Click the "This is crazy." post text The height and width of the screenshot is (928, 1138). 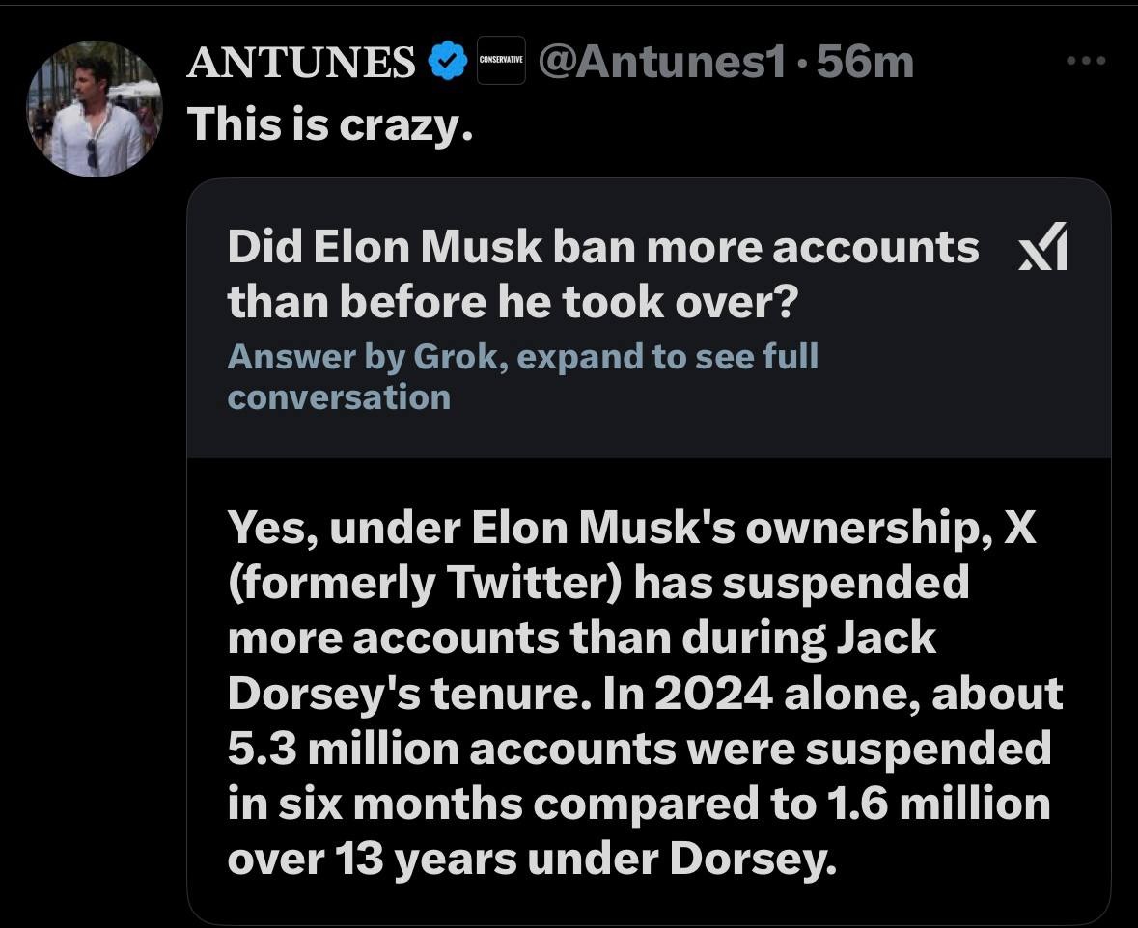pyautogui.click(x=330, y=123)
